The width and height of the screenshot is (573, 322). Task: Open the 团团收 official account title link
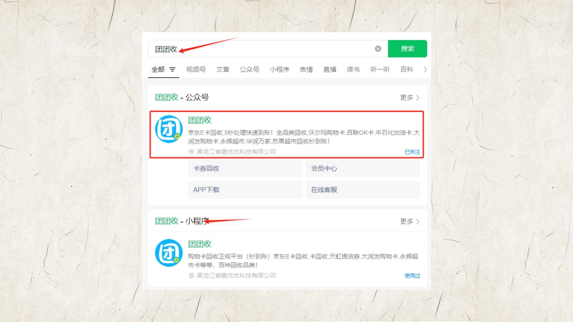click(200, 120)
